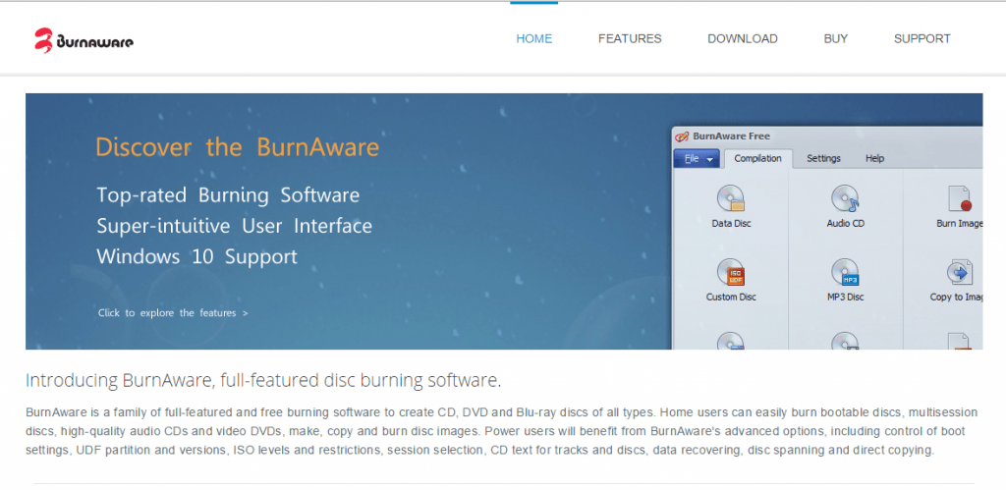Open the File dropdown menu
The height and width of the screenshot is (490, 1006).
[697, 158]
